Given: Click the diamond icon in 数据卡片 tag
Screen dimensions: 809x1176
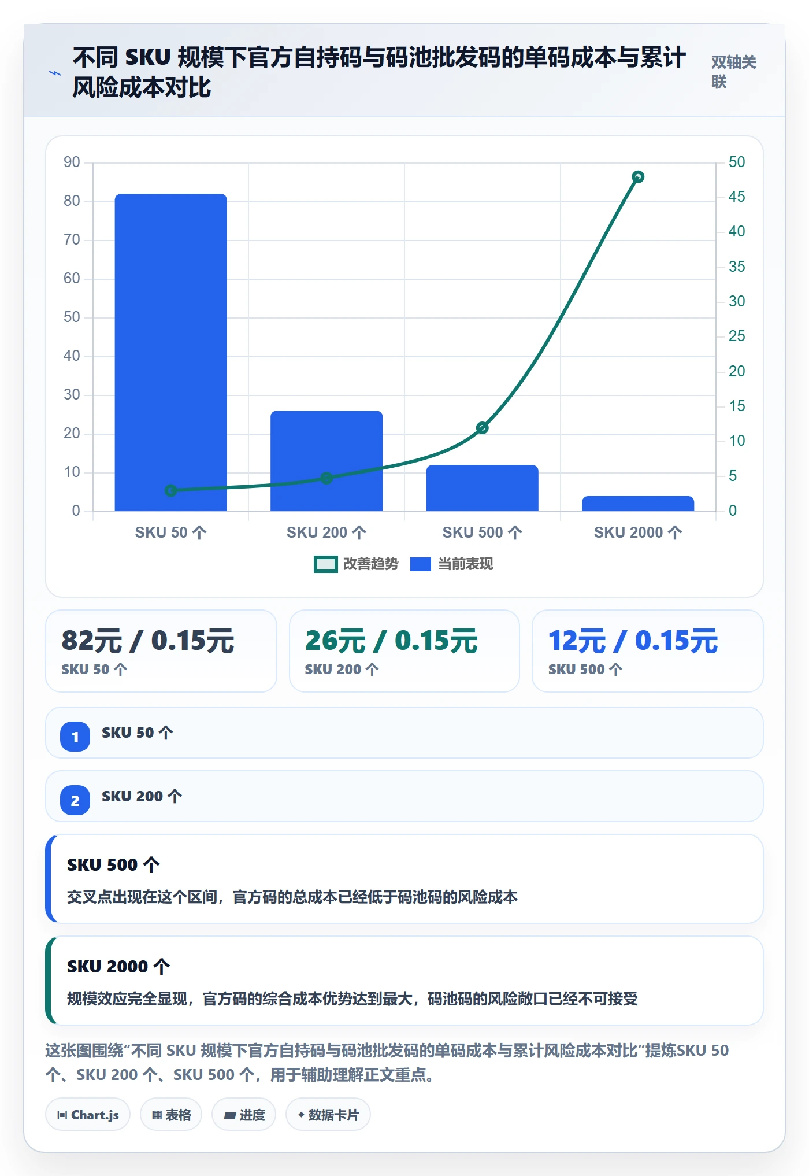Looking at the screenshot, I should tap(301, 1115).
